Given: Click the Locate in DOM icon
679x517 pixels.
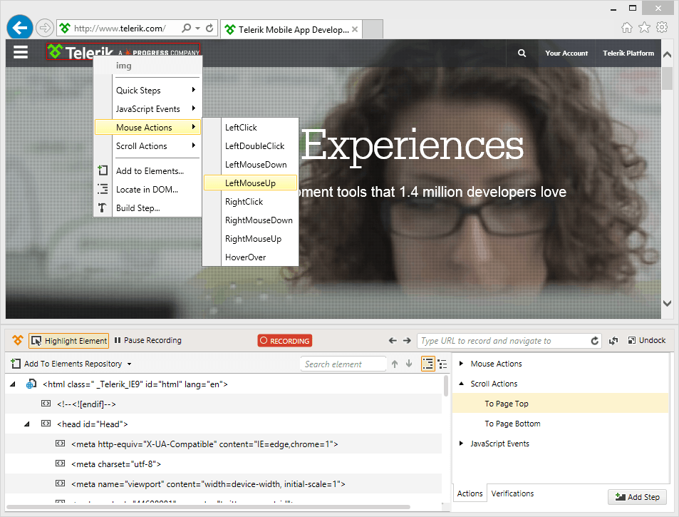Looking at the screenshot, I should pyautogui.click(x=103, y=189).
